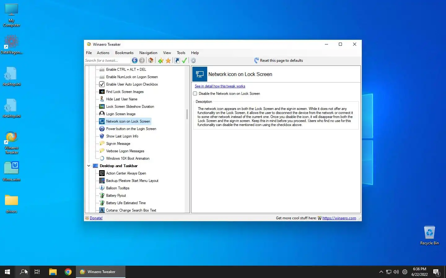
Task: Click the Battery Flyout icon
Action: point(102,196)
